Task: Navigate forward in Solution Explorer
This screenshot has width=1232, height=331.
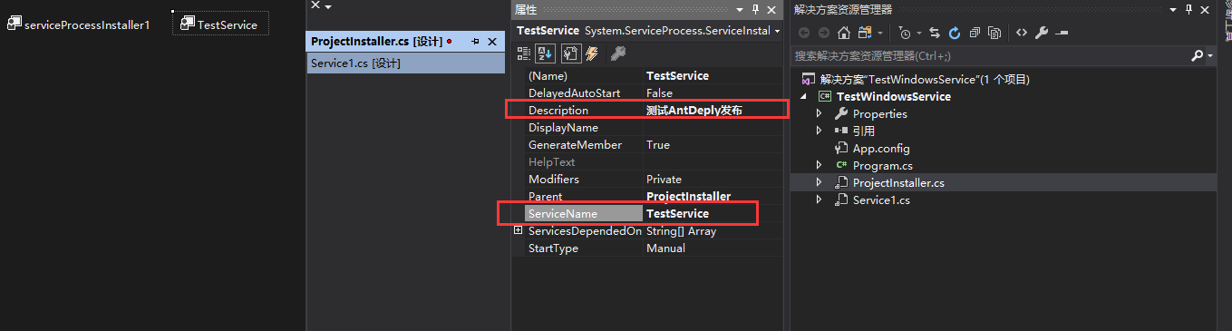Action: click(x=823, y=33)
